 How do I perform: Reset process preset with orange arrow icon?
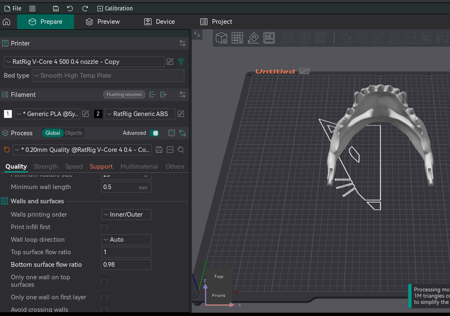7,149
